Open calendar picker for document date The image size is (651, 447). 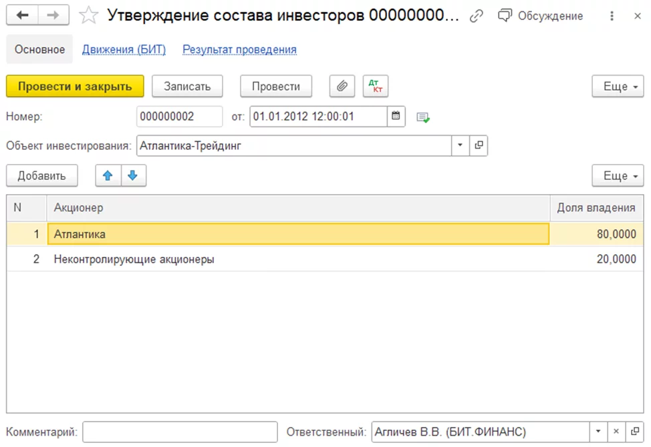396,116
